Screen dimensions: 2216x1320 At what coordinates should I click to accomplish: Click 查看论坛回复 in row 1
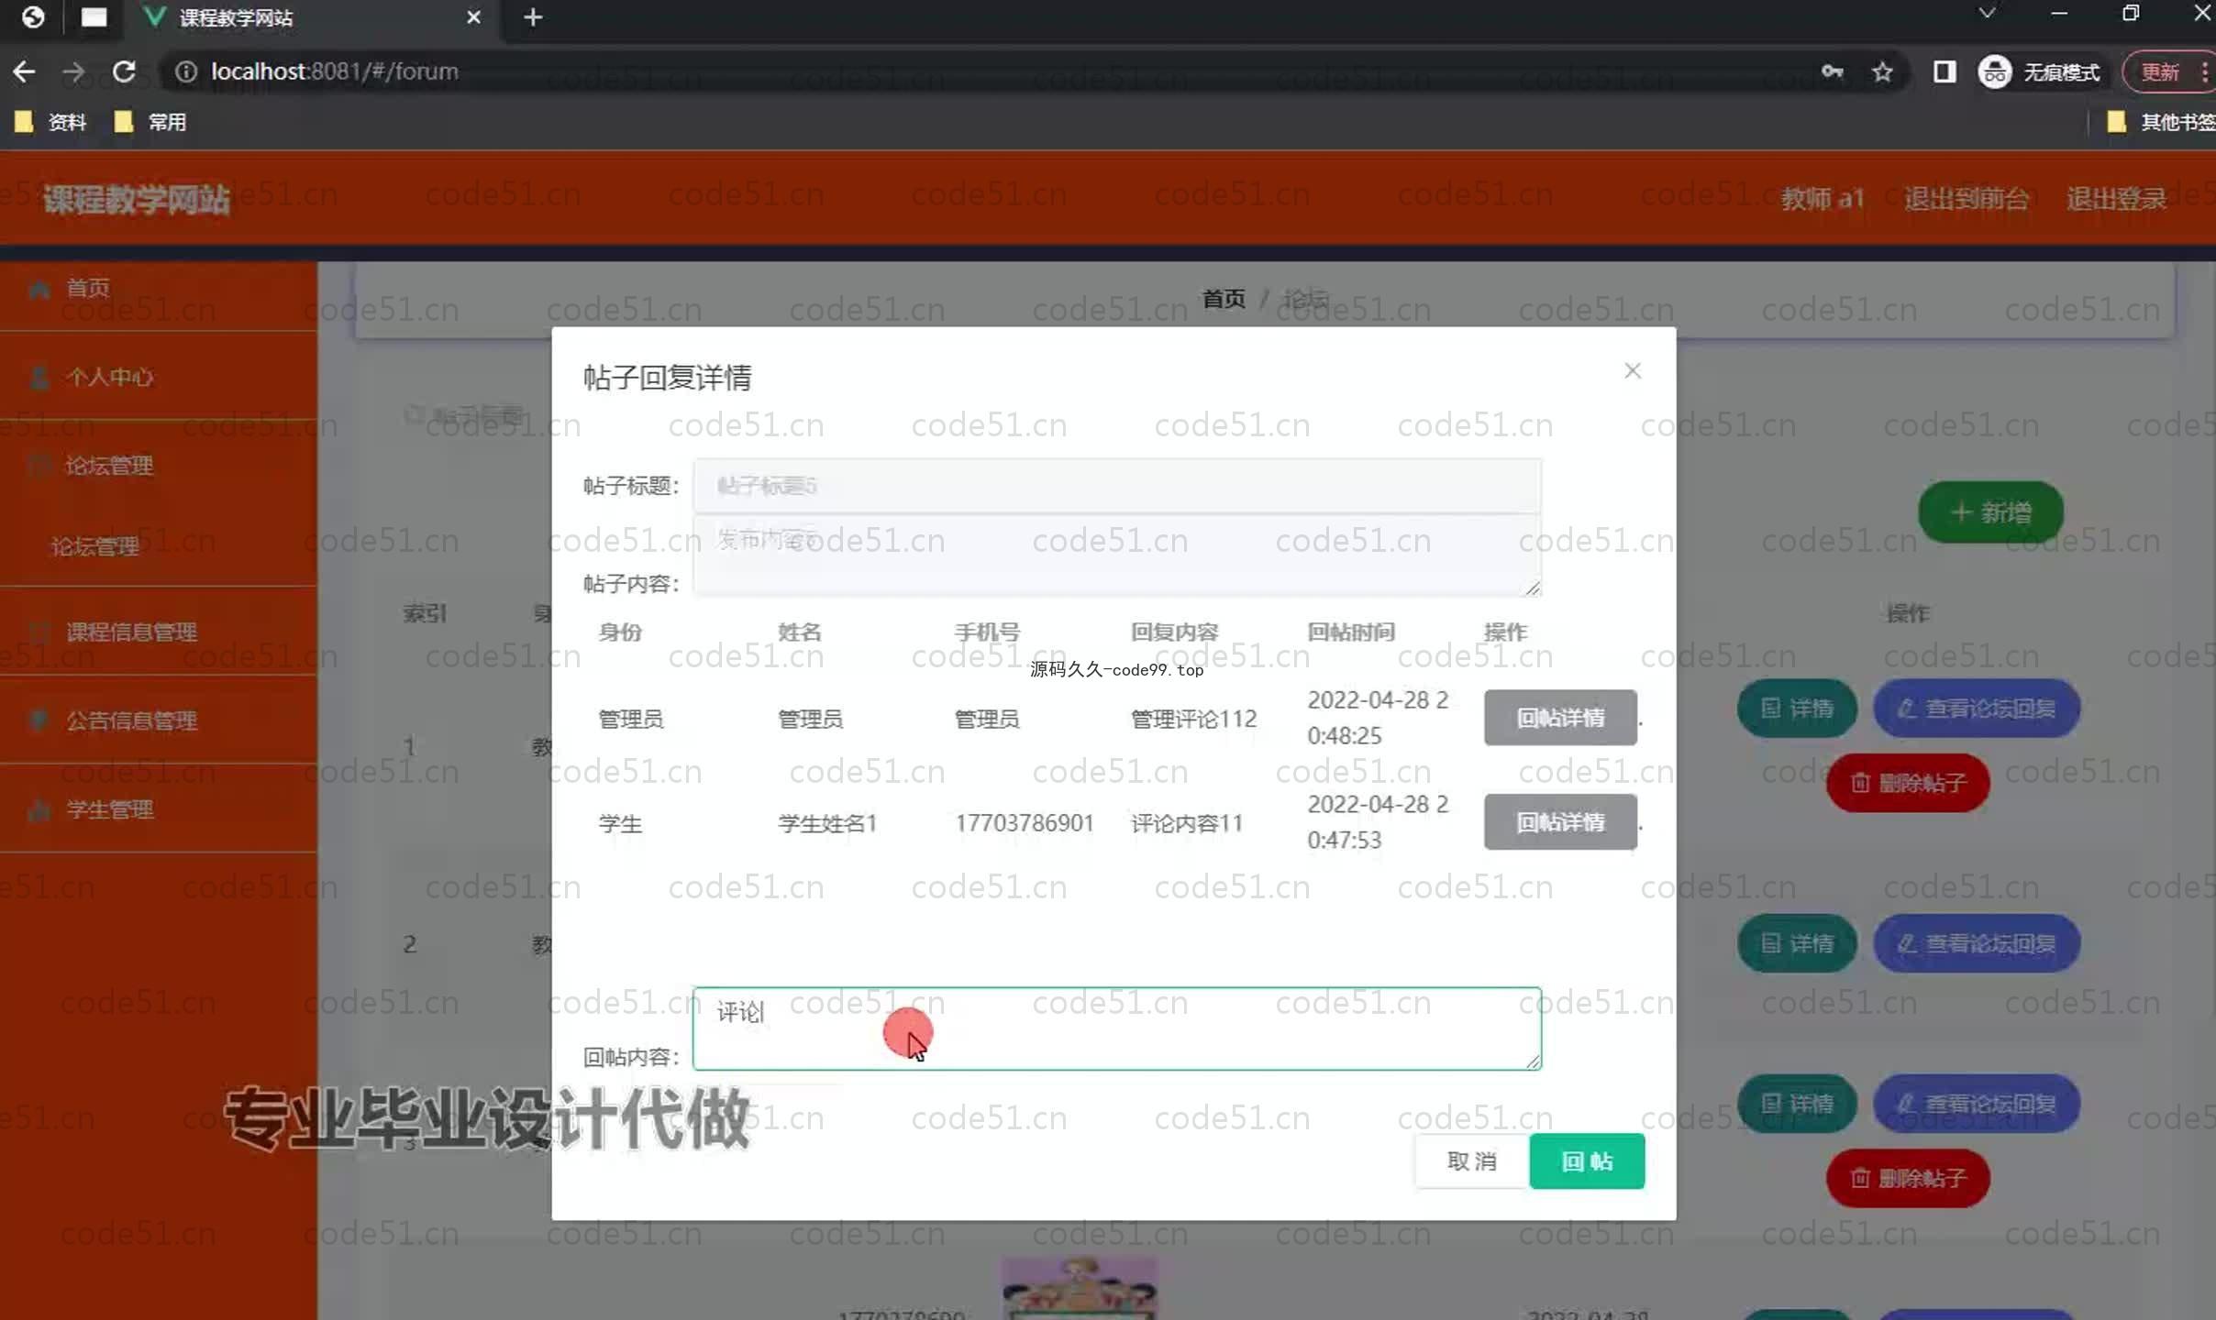coord(1976,708)
